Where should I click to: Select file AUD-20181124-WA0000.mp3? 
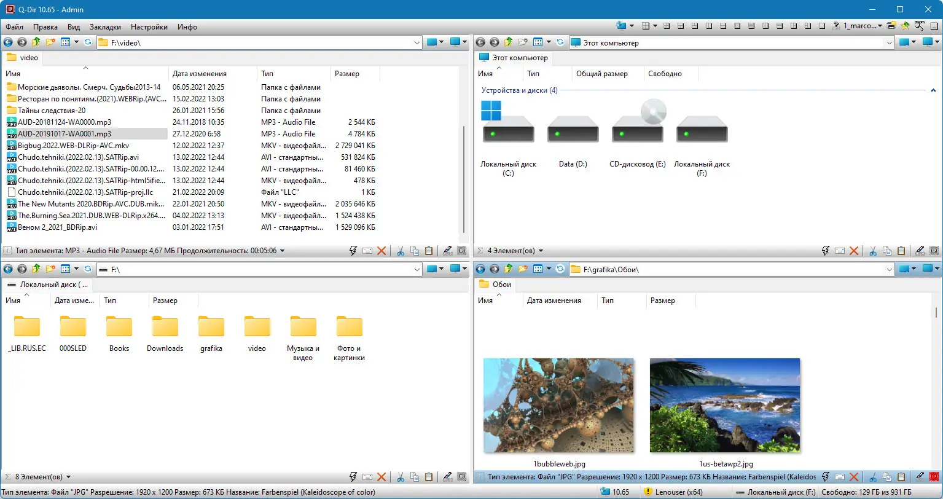tap(65, 122)
